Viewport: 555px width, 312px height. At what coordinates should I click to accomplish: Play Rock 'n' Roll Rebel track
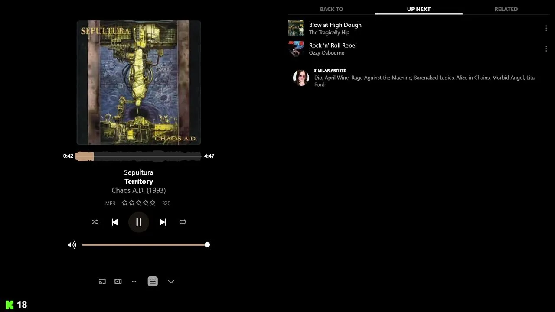click(333, 45)
